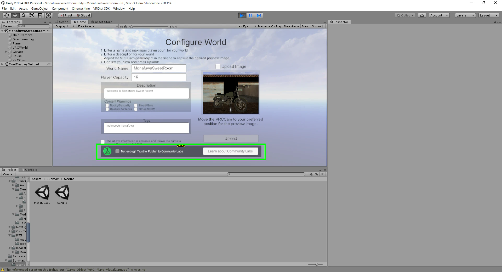502x272 pixels.
Task: Check the information accuracy agreement box
Action: (103, 142)
